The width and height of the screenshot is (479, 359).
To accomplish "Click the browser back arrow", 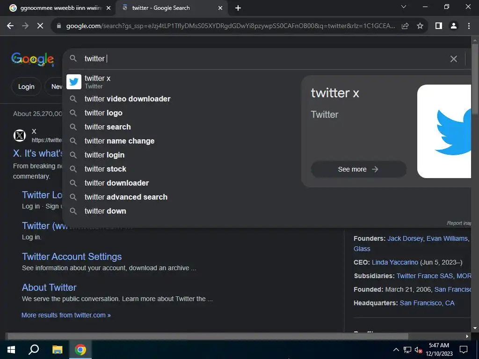I will click(x=10, y=26).
